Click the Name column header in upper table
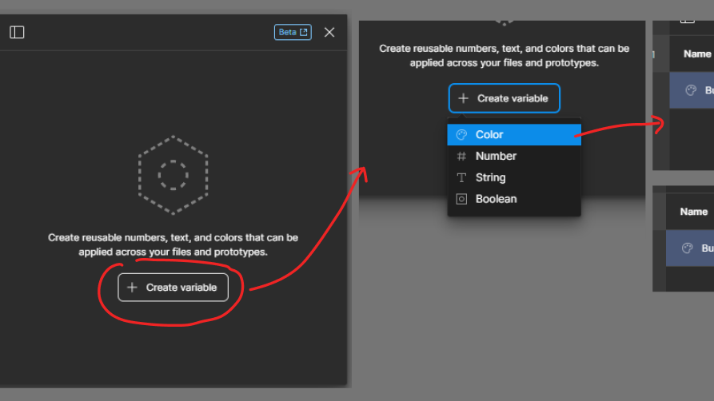The width and height of the screenshot is (714, 401). (697, 54)
